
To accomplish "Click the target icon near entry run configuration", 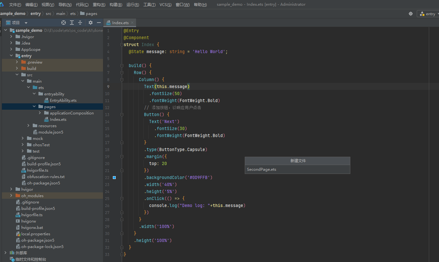I will [x=411, y=14].
